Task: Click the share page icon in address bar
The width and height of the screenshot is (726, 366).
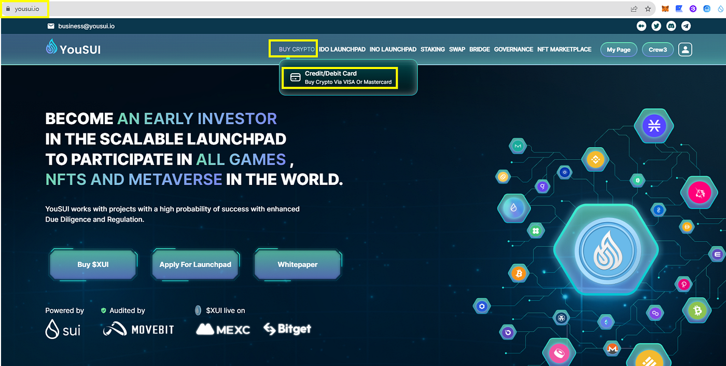Action: tap(634, 9)
